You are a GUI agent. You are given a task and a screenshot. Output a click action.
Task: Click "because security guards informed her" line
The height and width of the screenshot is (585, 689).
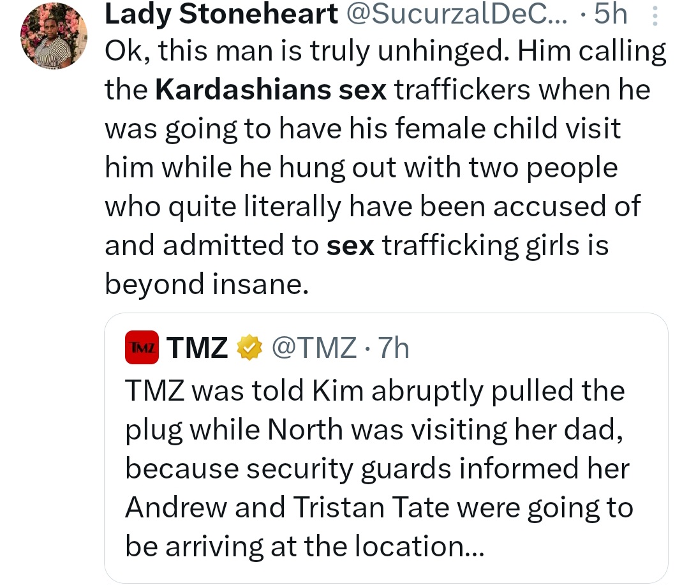[x=377, y=469]
